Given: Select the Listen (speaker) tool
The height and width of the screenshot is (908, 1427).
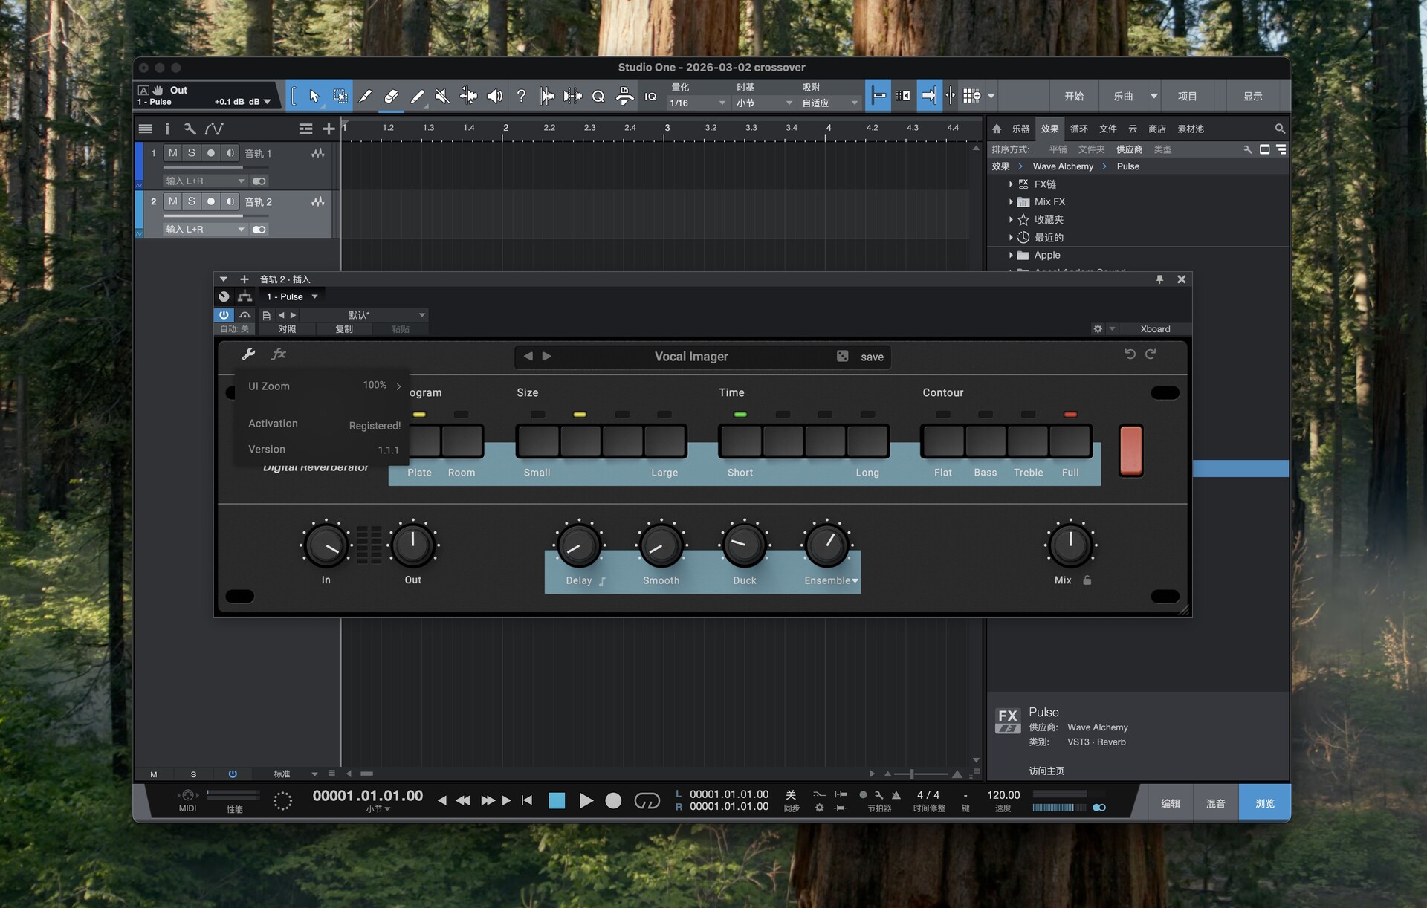Looking at the screenshot, I should (494, 96).
